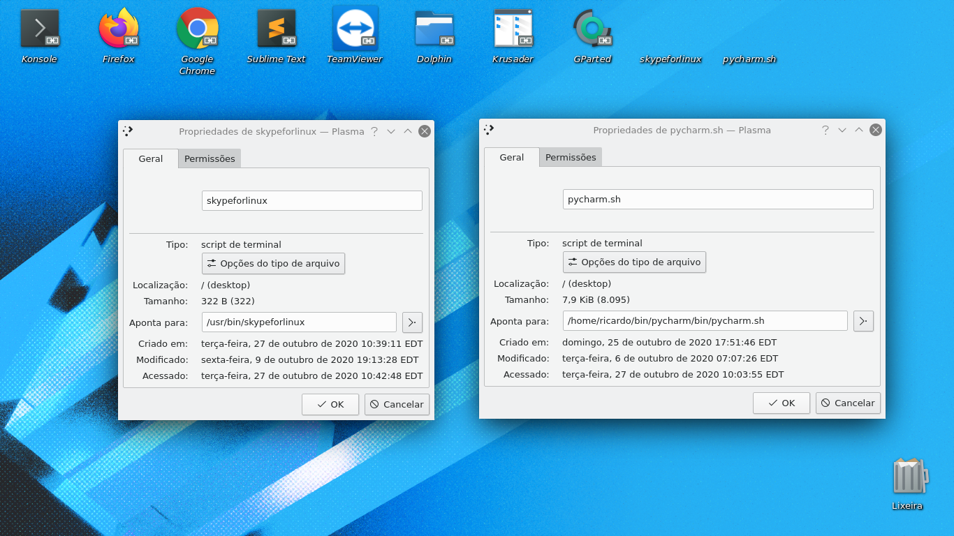Screen dimensions: 954x536
Task: Launch the GParted desktop icon
Action: 592,36
